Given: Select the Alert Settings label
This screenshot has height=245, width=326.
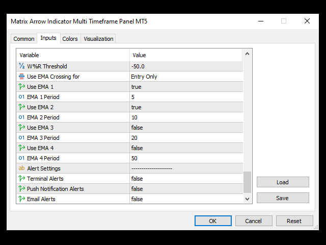Looking at the screenshot, I should click(x=44, y=168).
